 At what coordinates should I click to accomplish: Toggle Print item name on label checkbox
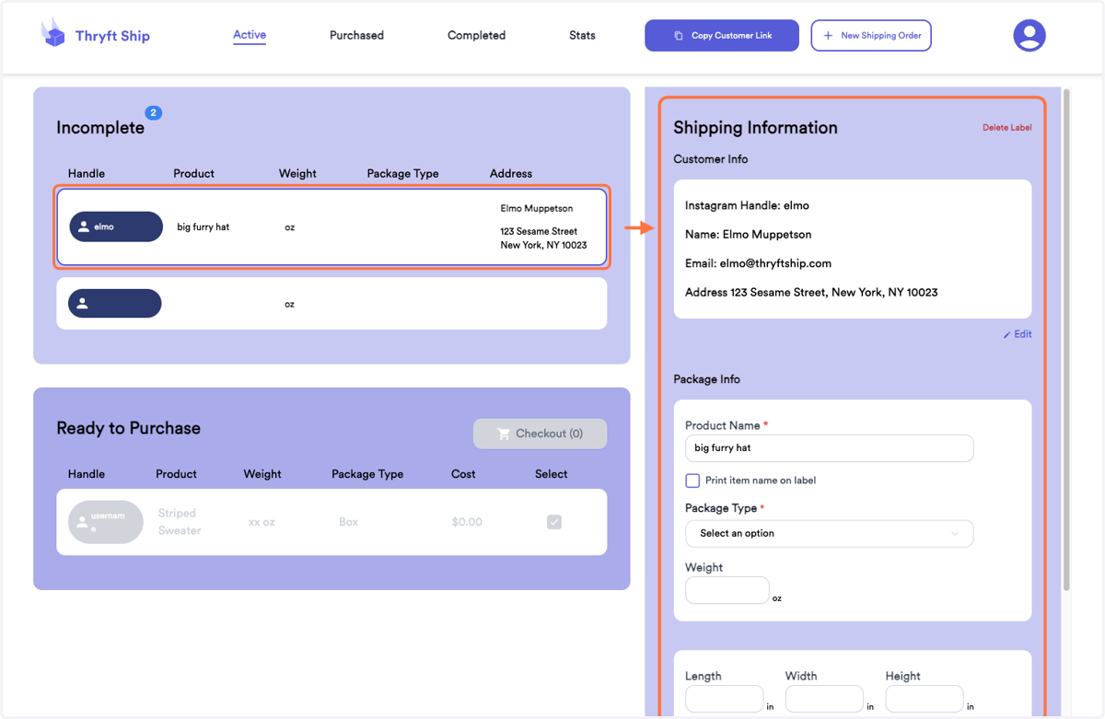(x=692, y=481)
